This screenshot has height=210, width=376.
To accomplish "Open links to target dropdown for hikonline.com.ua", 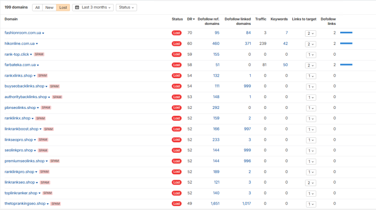I will point(310,44).
